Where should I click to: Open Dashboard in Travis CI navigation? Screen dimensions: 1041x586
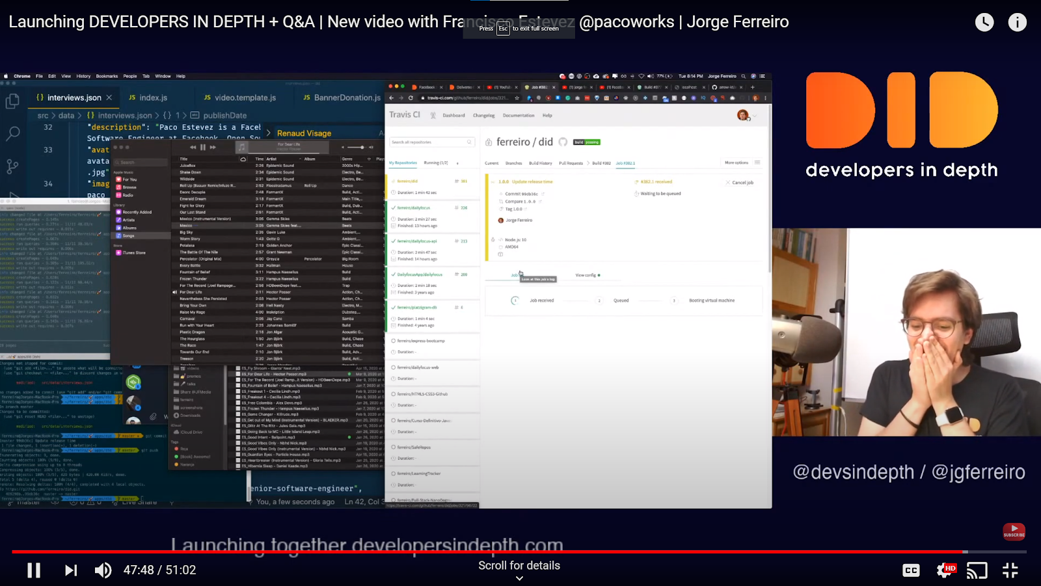(x=454, y=115)
